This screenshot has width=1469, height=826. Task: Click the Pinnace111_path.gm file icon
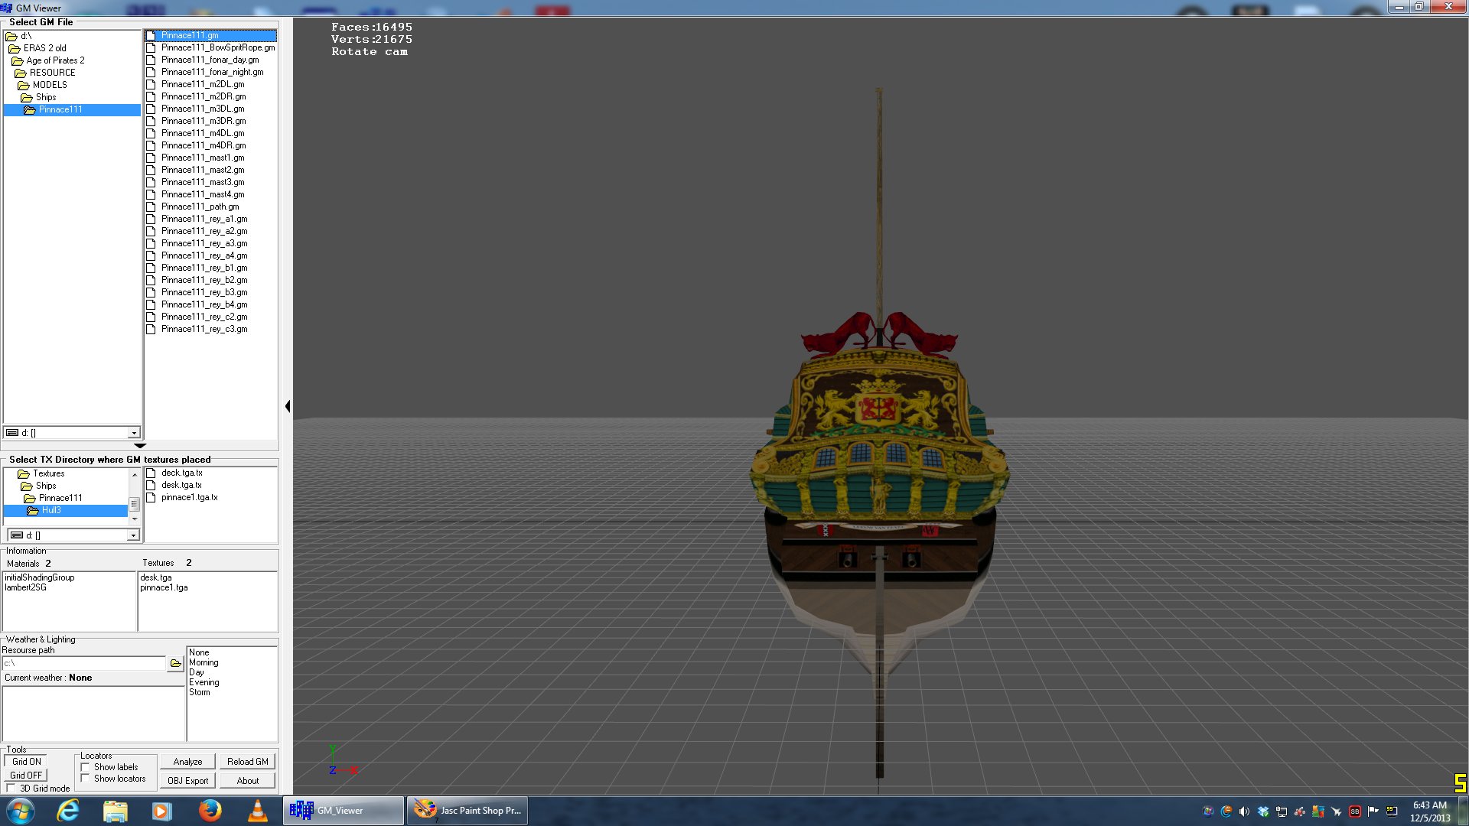click(x=151, y=206)
